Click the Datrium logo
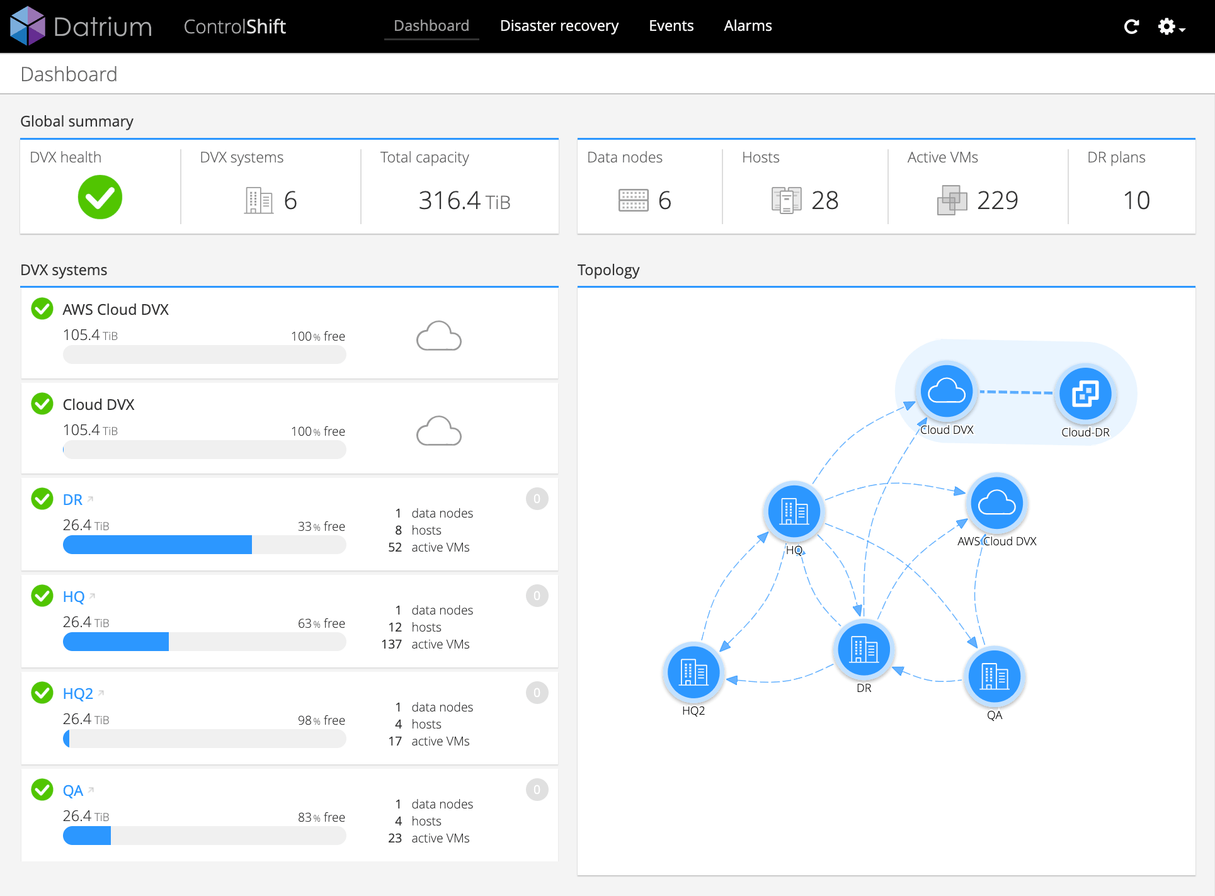Screen dimensions: 1215x896 [x=81, y=26]
